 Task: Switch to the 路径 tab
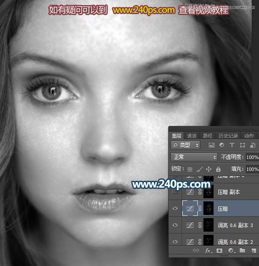208,136
